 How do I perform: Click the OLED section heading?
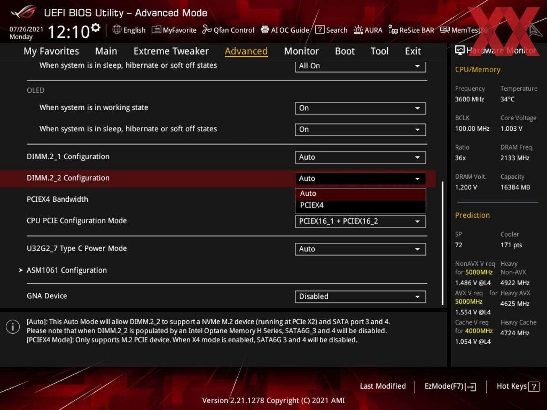[x=35, y=90]
